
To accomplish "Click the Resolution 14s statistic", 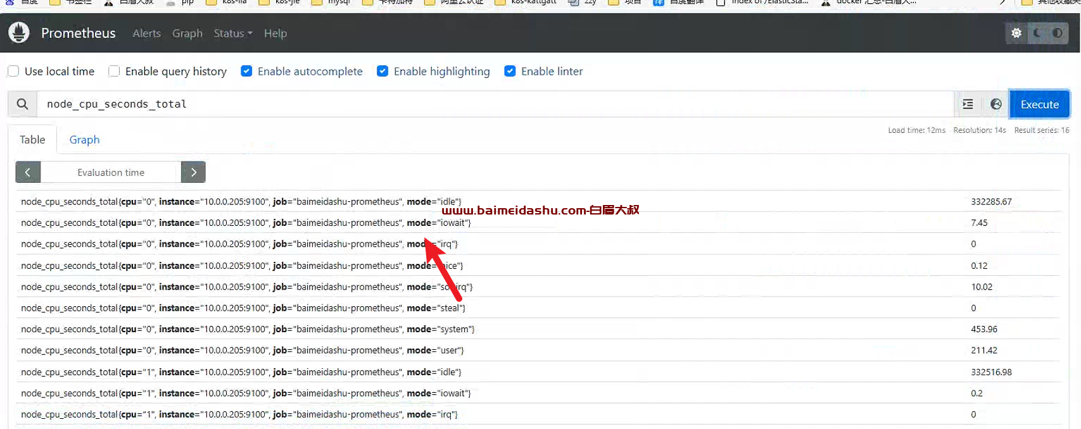I will (x=980, y=130).
